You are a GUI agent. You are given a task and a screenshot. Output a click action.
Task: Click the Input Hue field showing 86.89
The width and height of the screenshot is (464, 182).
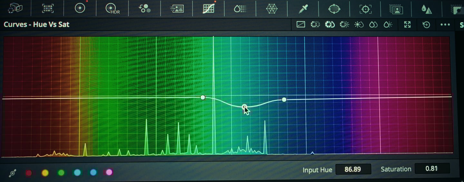353,169
